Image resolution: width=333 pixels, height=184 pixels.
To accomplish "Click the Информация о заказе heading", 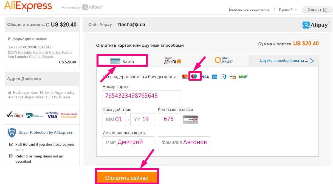I will pyautogui.click(x=27, y=39).
